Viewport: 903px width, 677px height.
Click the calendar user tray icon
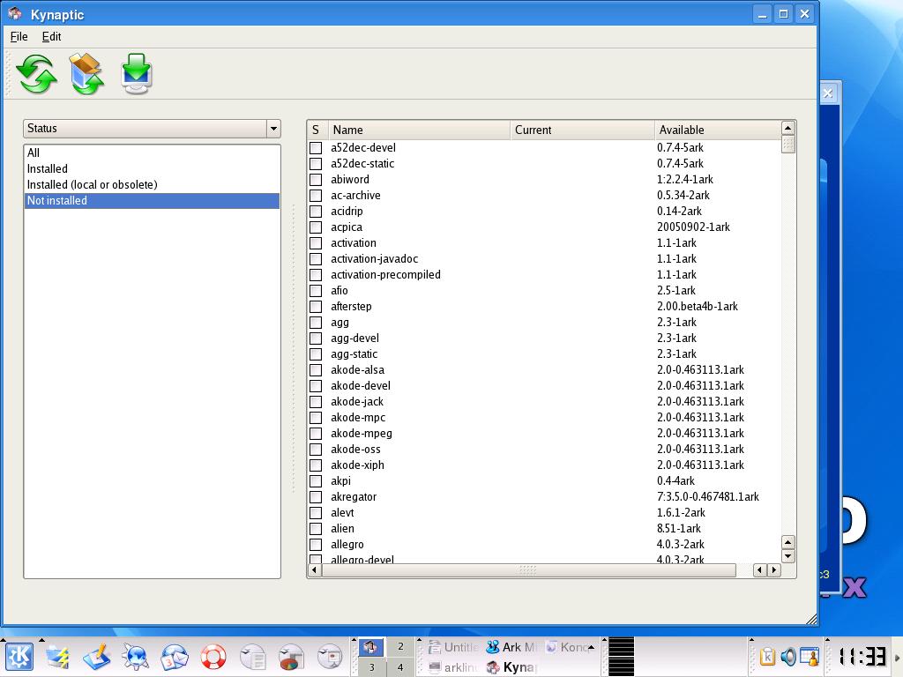click(x=810, y=656)
